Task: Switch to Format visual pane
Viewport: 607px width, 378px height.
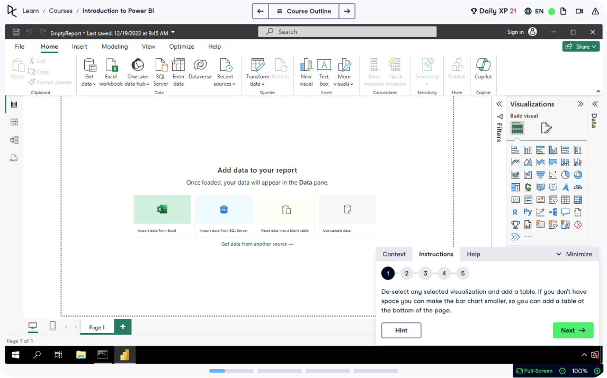Action: 546,128
